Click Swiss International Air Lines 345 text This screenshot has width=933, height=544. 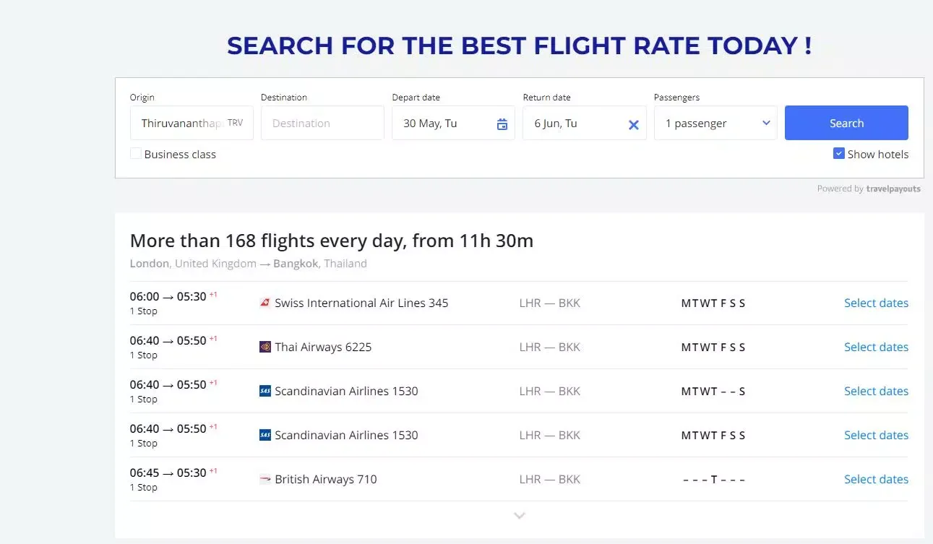point(361,303)
